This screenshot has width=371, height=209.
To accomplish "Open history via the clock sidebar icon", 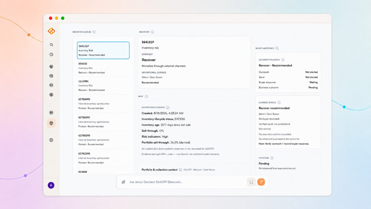I will (x=51, y=54).
